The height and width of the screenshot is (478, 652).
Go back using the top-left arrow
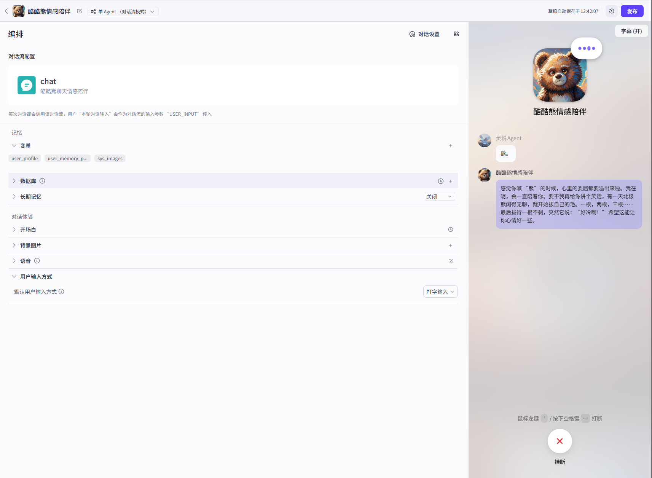pyautogui.click(x=6, y=11)
